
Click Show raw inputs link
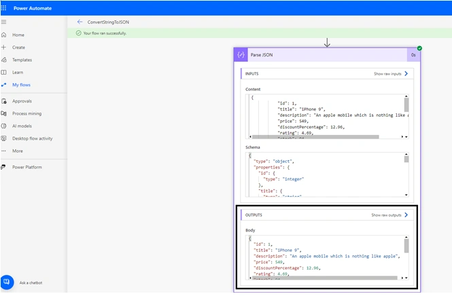[x=387, y=74]
